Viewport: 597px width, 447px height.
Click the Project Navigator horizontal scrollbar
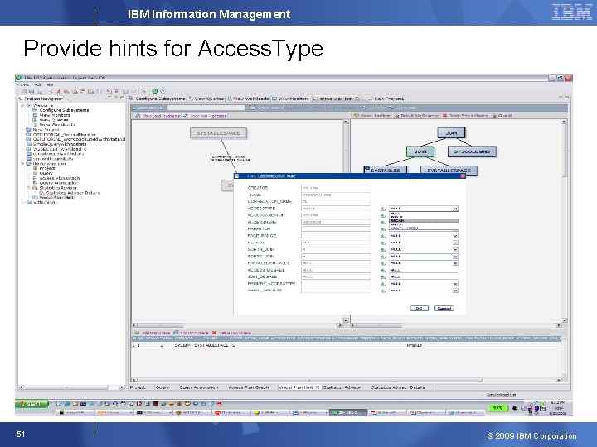tap(72, 387)
